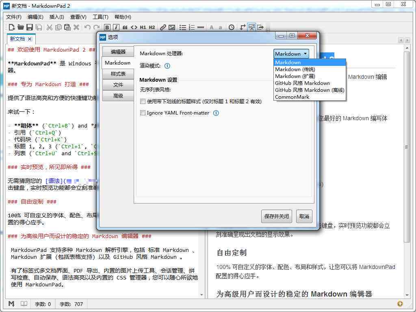Image resolution: width=416 pixels, height=312 pixels.
Task: Toggle Italic formatting icon
Action: 116,27
